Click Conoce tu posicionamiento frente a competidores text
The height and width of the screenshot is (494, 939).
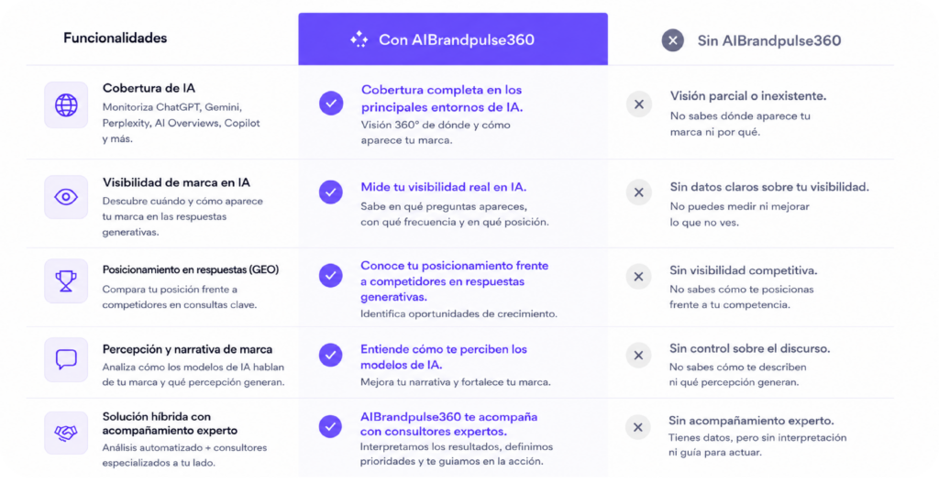click(x=455, y=280)
